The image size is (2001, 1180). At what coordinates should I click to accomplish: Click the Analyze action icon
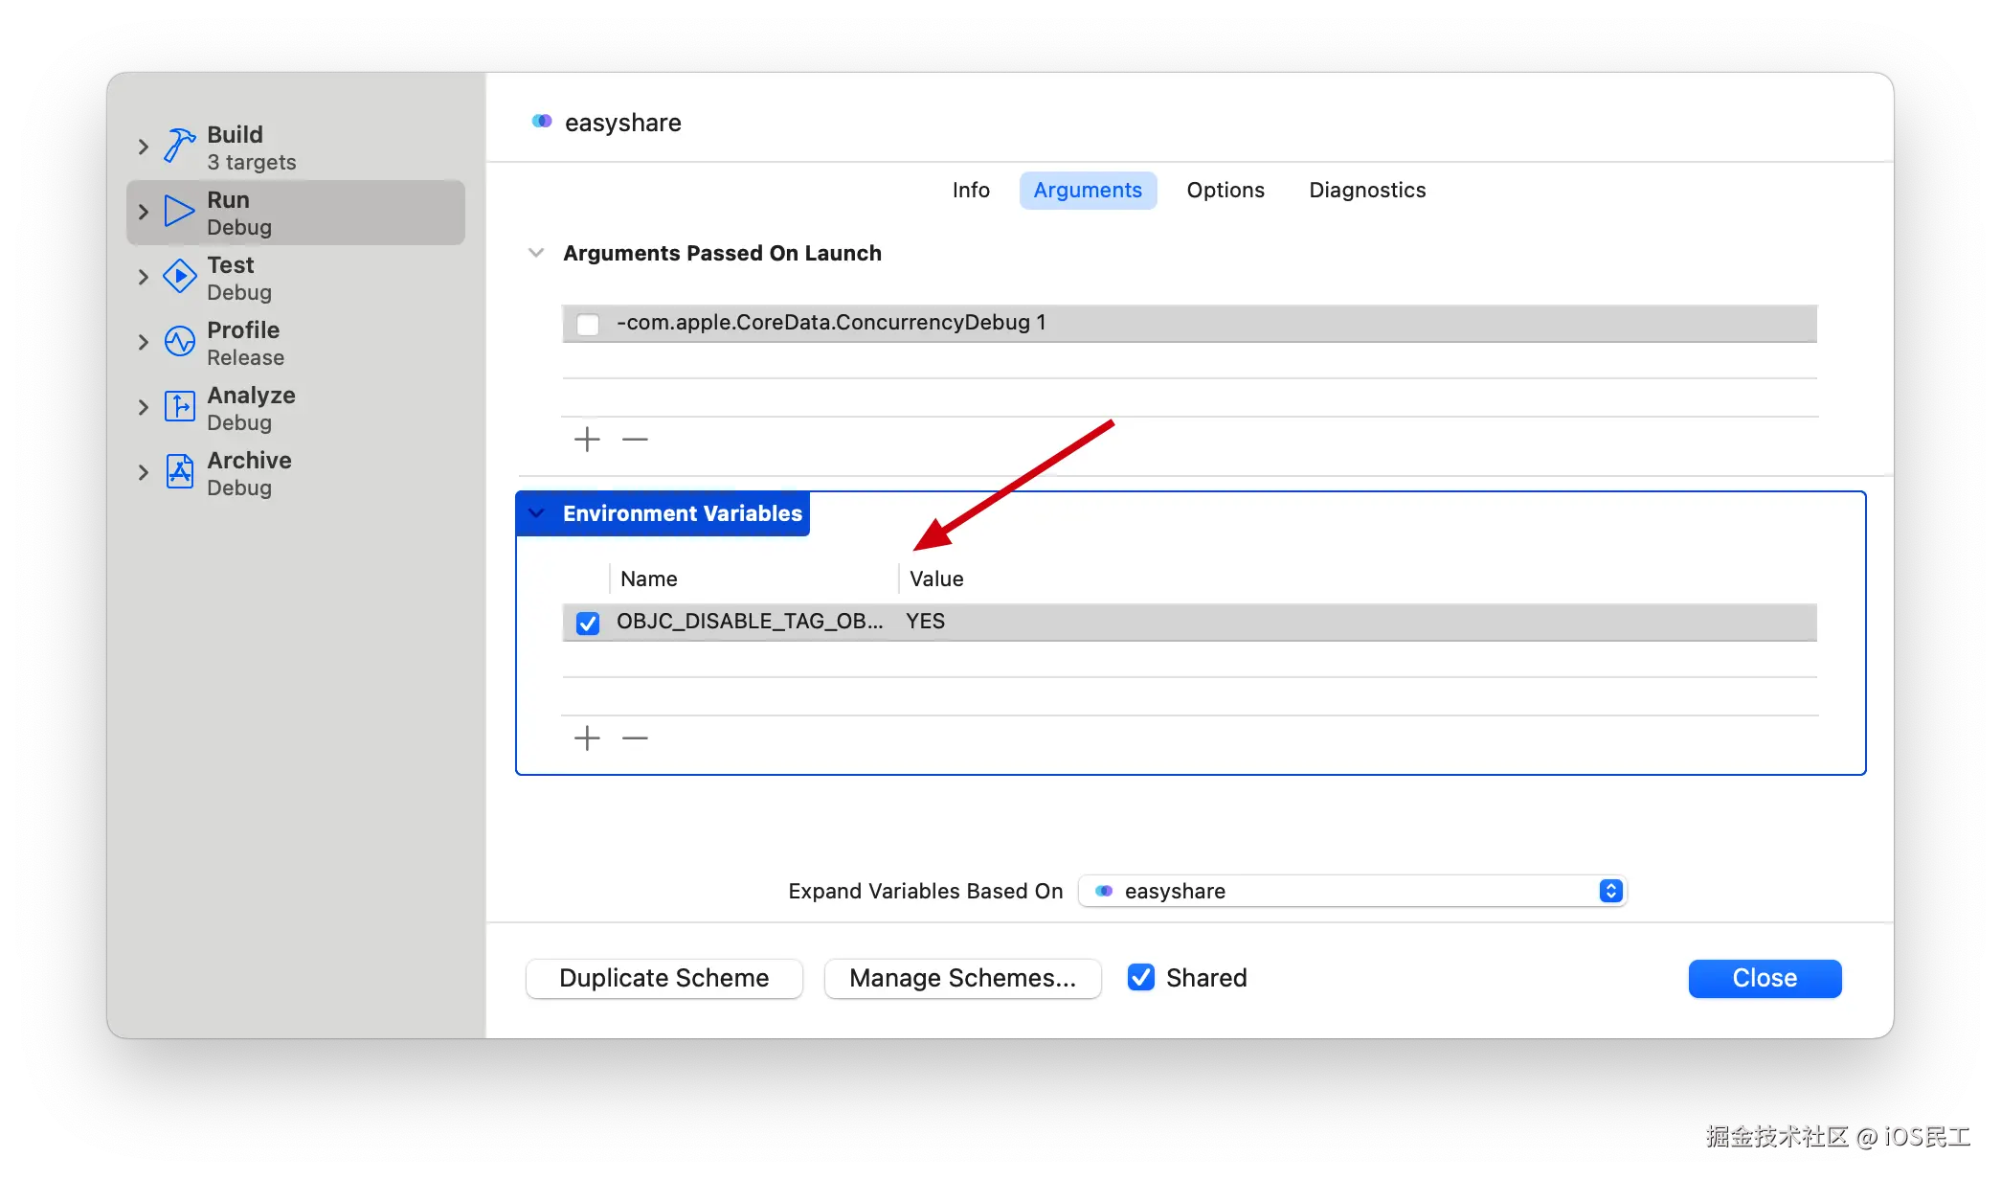point(179,406)
